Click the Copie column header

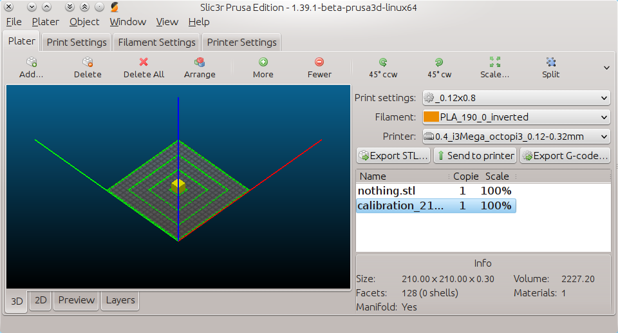(465, 176)
